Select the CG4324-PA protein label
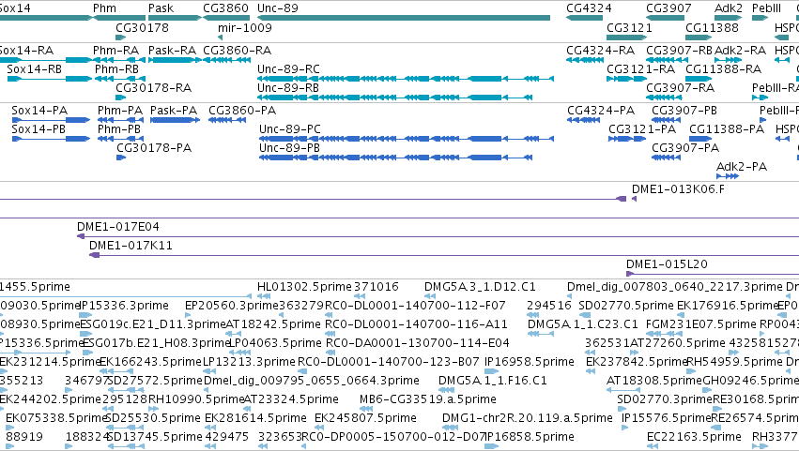 click(601, 111)
